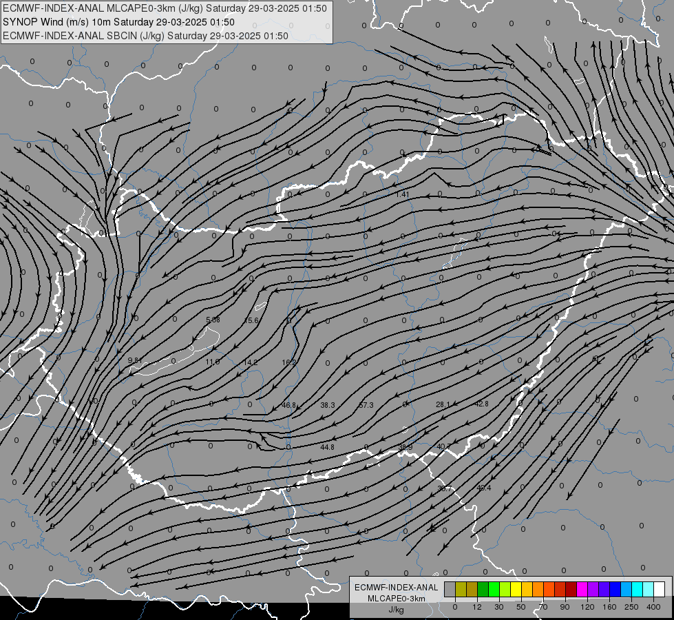674x620 pixels.
Task: Click the '30' tick label on the legend
Action: coord(498,607)
